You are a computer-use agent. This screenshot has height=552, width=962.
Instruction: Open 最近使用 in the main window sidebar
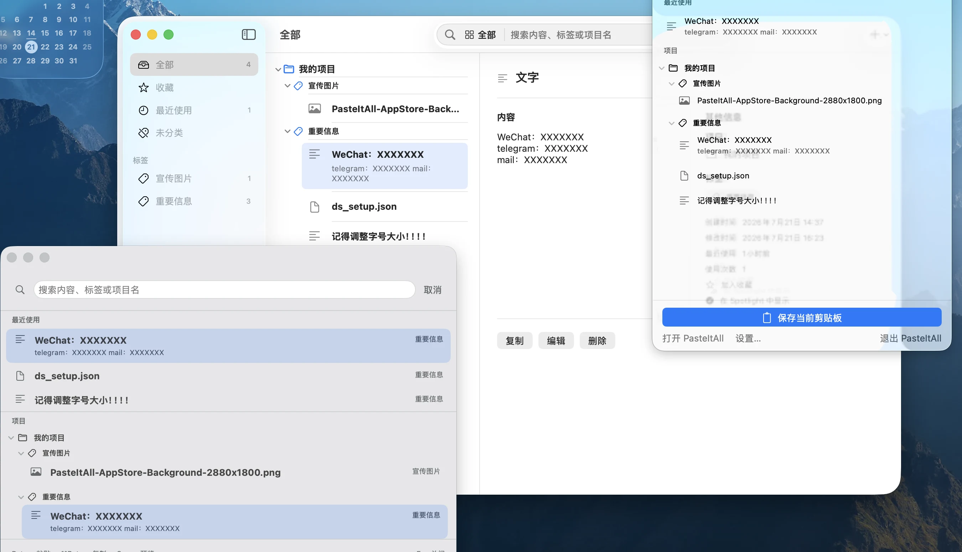[x=194, y=110]
